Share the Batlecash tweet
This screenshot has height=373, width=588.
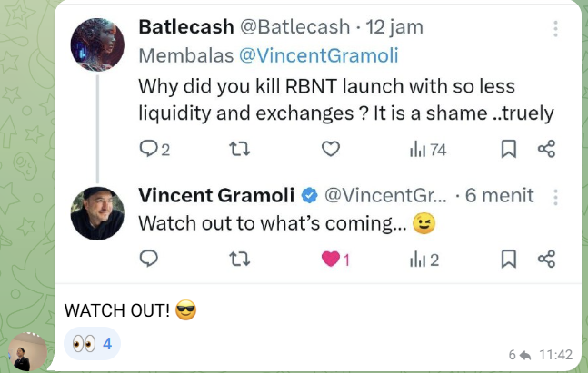[x=546, y=149]
